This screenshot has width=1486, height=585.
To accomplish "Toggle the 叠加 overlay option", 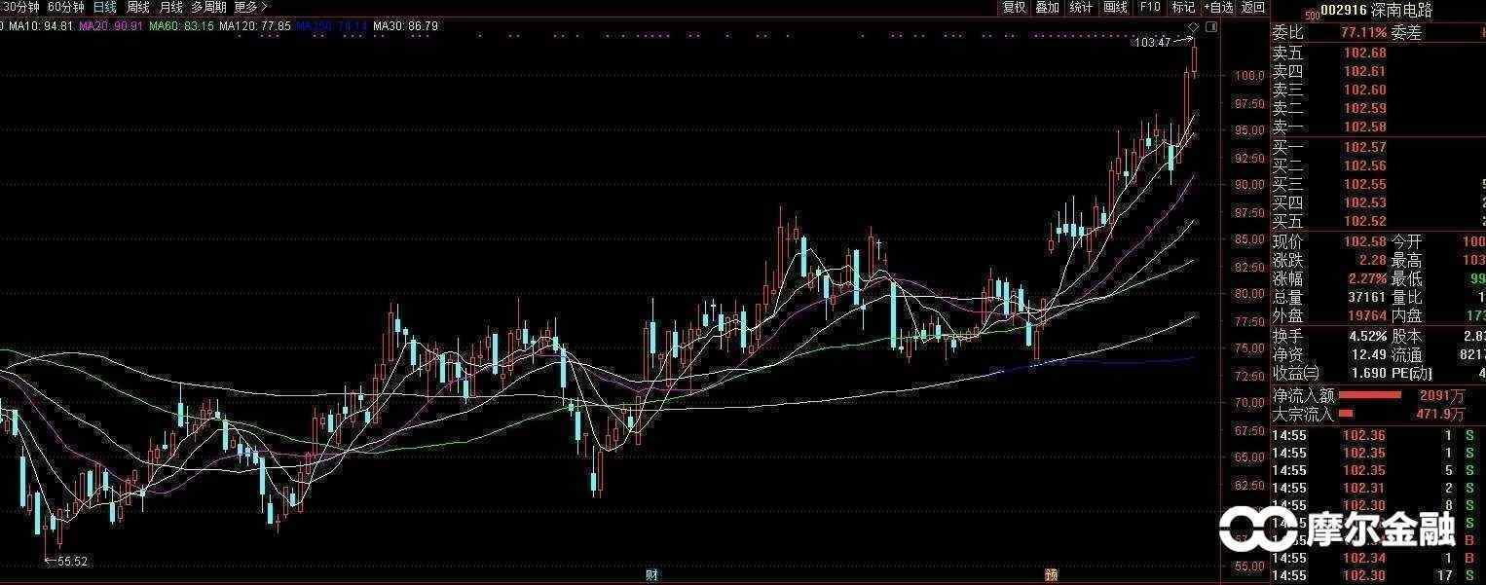I will pos(1047,7).
